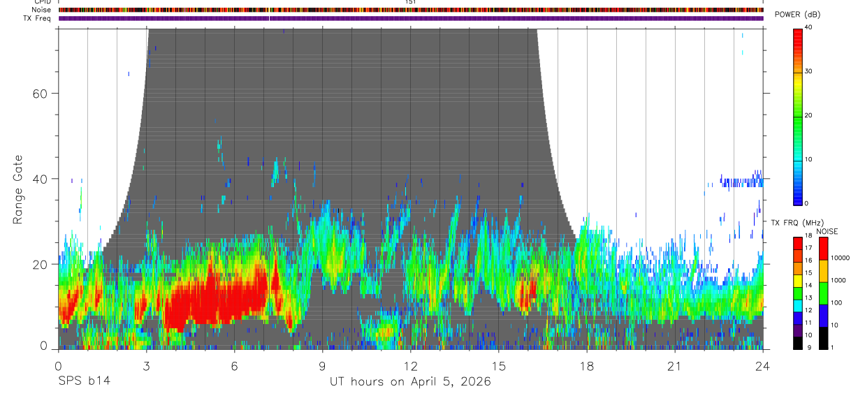858x396 pixels.
Task: Click the 3 hour tick on UT axis
Action: [146, 366]
